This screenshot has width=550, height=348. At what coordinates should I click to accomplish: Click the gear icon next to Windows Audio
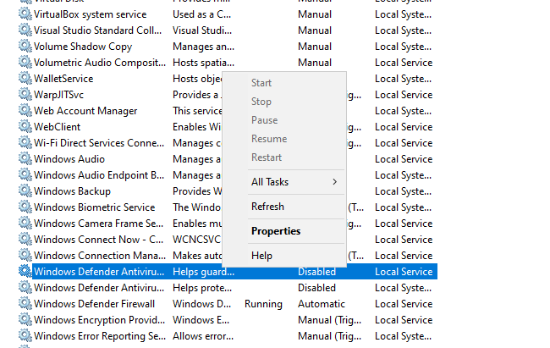[x=25, y=158]
